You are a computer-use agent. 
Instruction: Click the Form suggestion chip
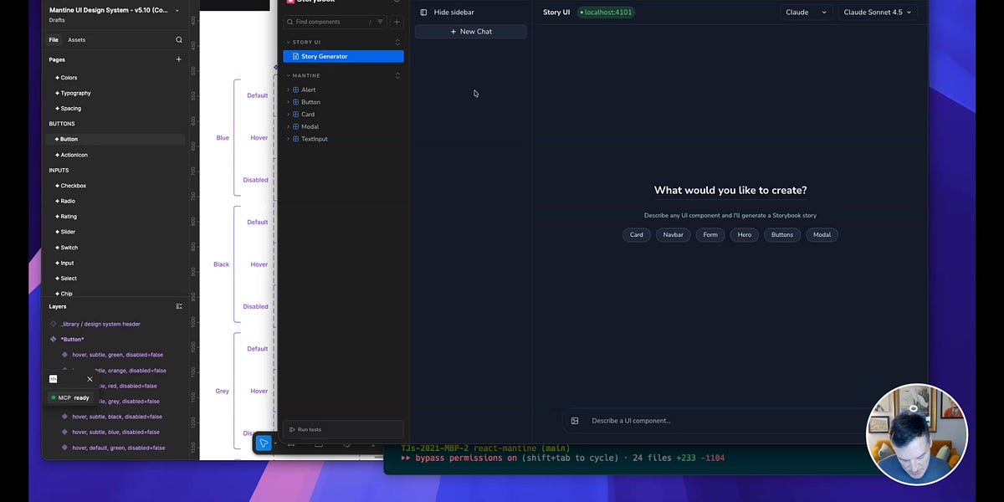tap(710, 235)
